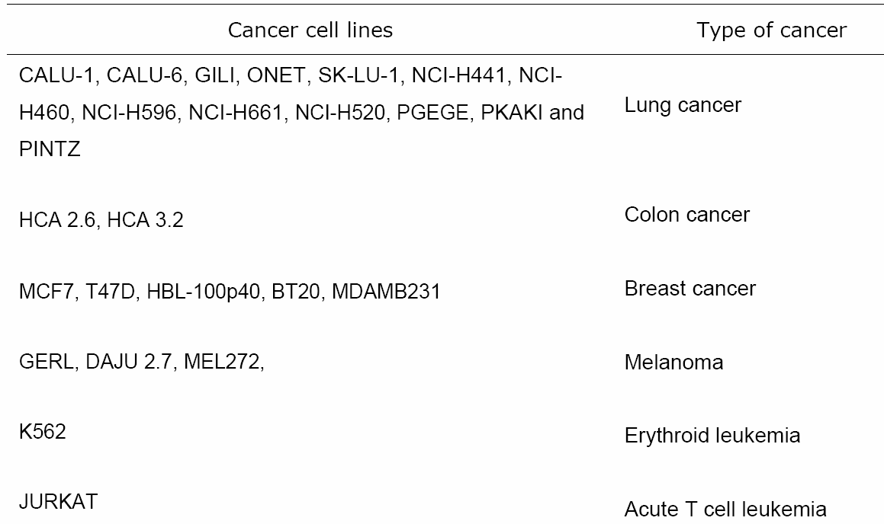
Task: Select the MEL272 cell line text
Action: 223,361
